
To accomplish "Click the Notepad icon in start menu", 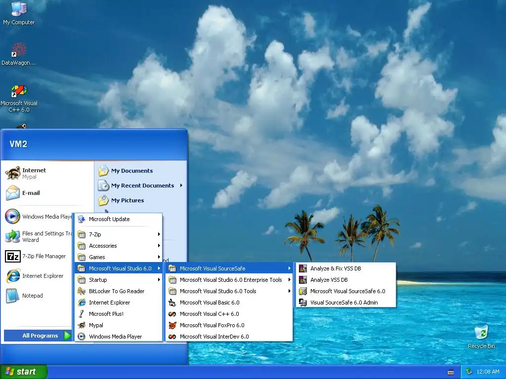I will point(12,296).
